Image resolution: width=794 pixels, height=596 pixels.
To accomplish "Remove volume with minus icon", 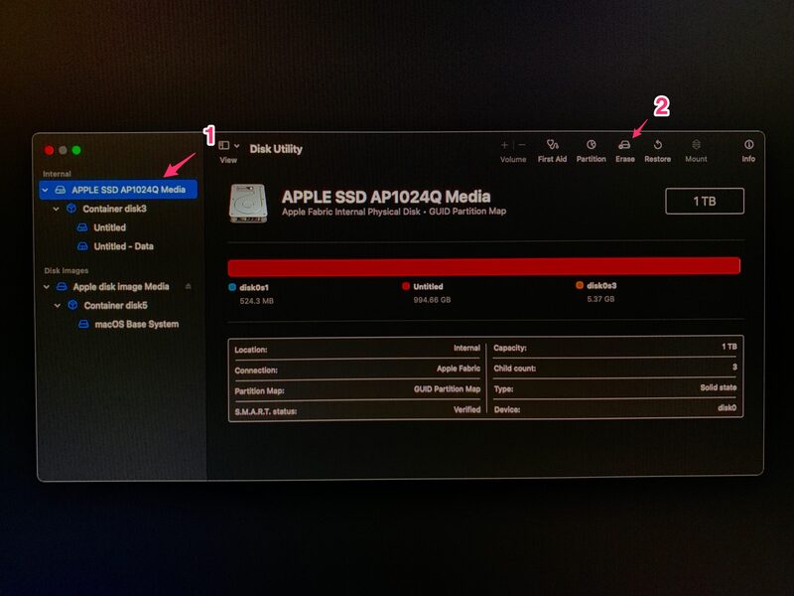I will pyautogui.click(x=522, y=145).
